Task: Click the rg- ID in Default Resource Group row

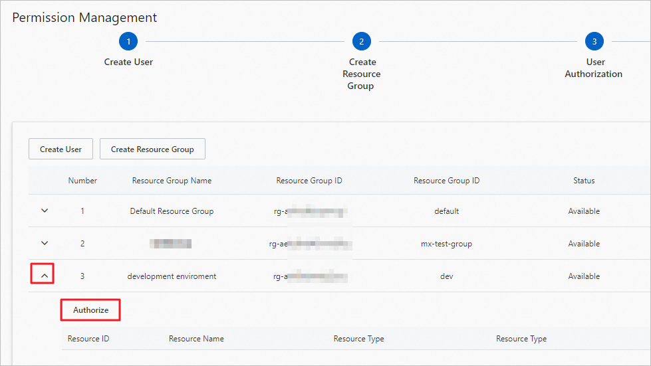Action: point(310,212)
